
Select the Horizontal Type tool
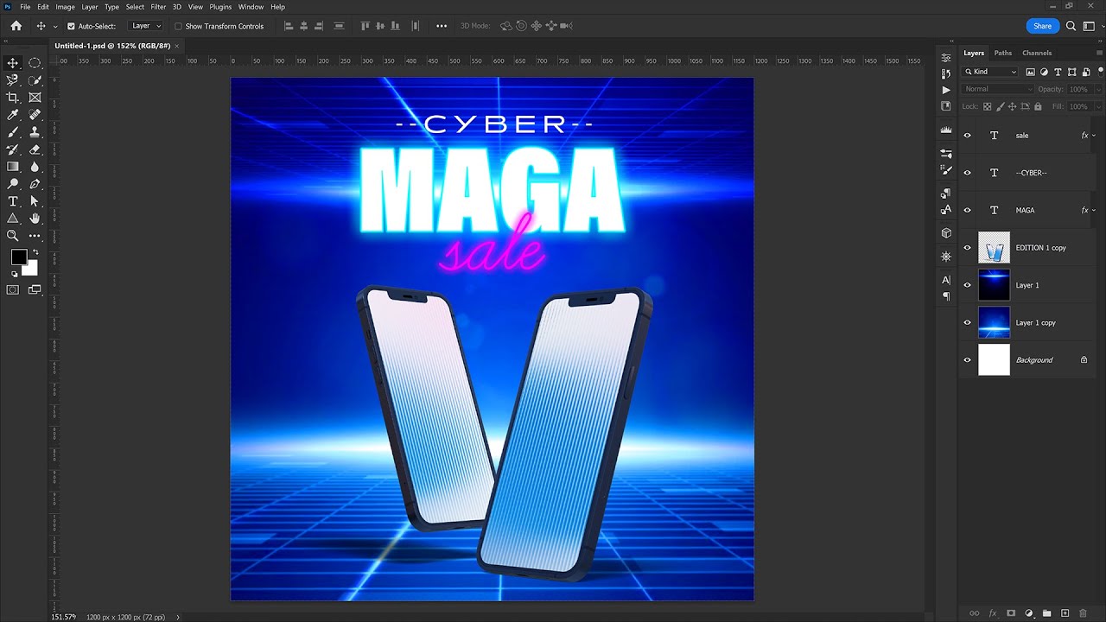[13, 201]
